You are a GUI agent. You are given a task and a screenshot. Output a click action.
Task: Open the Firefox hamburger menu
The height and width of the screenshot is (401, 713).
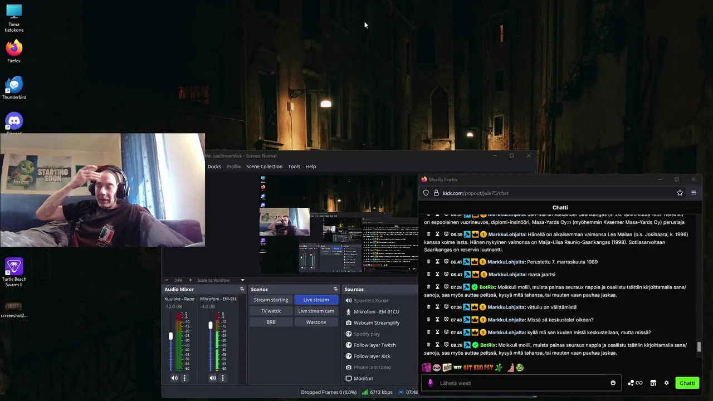tap(694, 193)
